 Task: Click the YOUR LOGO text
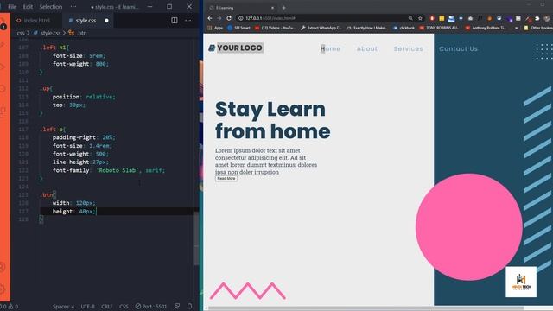coord(240,48)
